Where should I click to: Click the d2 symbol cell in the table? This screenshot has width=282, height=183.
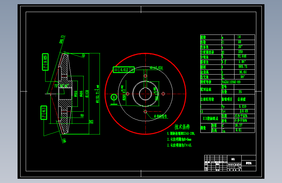coord(223,52)
